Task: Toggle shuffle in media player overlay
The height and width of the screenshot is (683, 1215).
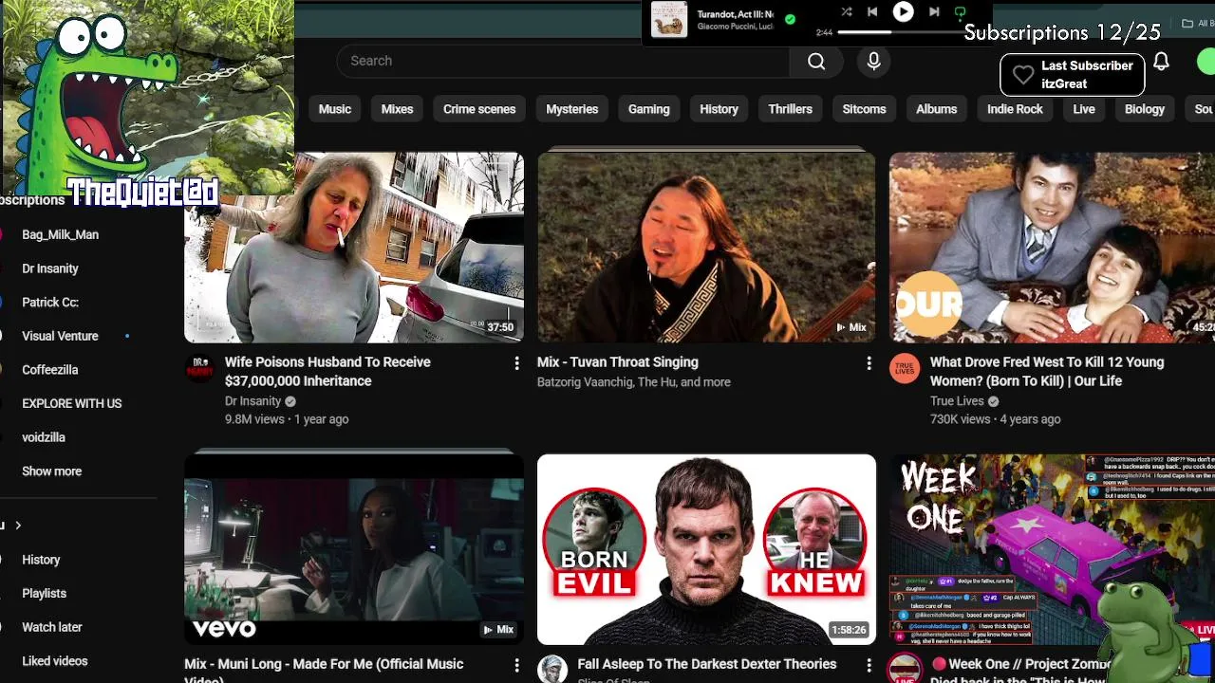Action: tap(846, 12)
